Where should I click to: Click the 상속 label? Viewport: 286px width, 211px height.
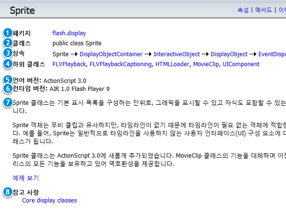coord(19,53)
